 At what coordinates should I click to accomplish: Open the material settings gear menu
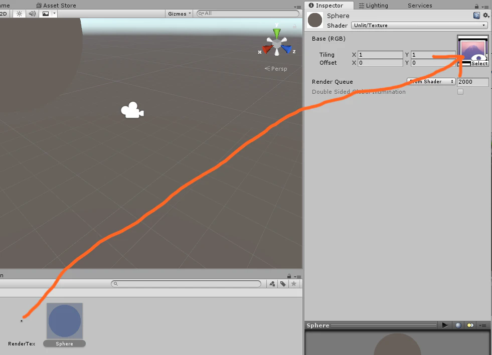[x=485, y=15]
